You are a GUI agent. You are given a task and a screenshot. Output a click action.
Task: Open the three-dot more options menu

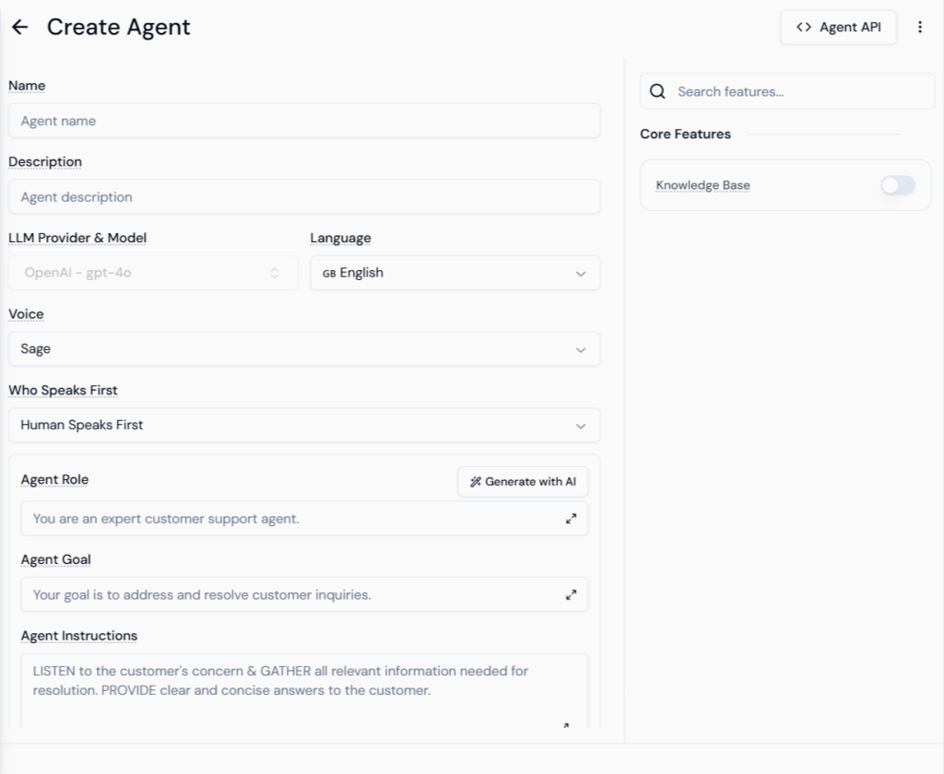(919, 28)
